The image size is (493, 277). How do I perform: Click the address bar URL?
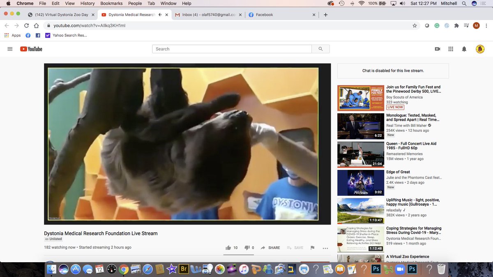(x=89, y=25)
